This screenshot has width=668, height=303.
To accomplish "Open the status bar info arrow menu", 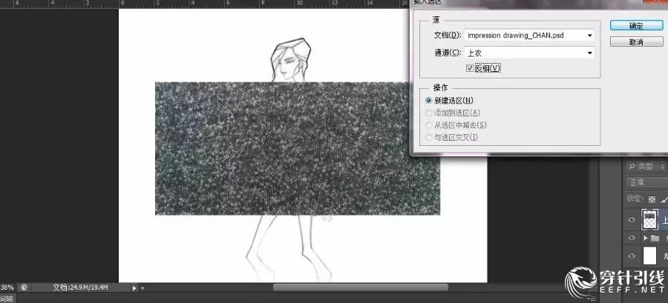I will 134,287.
